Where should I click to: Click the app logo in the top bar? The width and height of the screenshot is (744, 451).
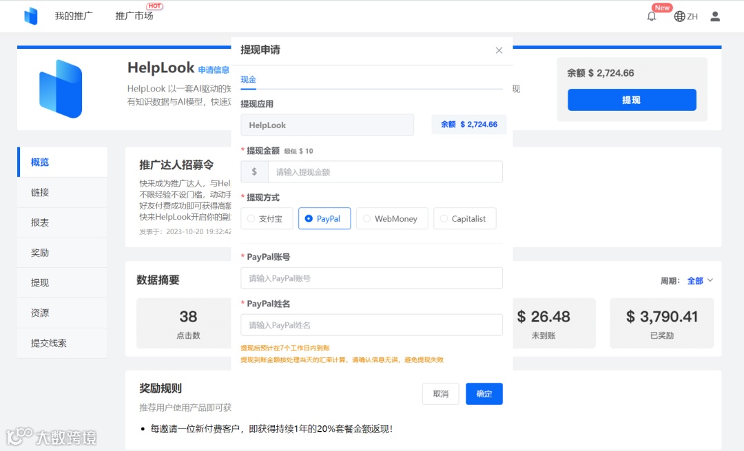tap(30, 15)
